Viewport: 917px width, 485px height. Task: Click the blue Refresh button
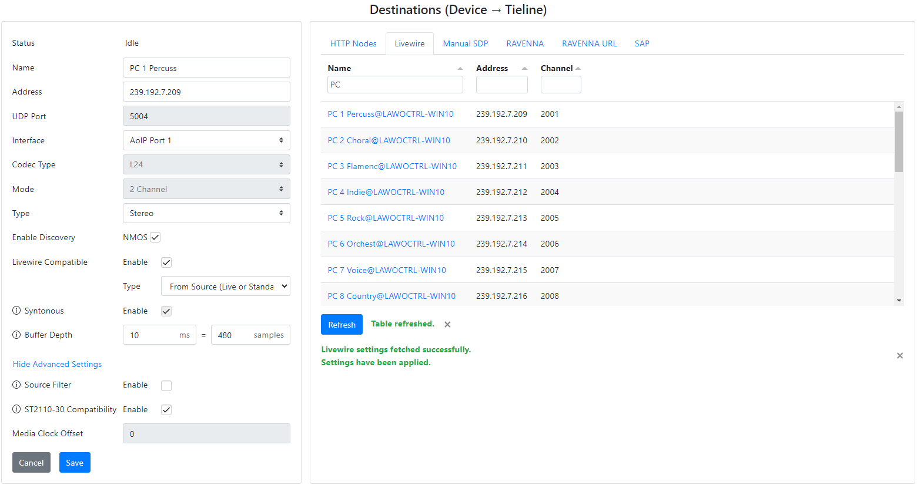(x=342, y=325)
